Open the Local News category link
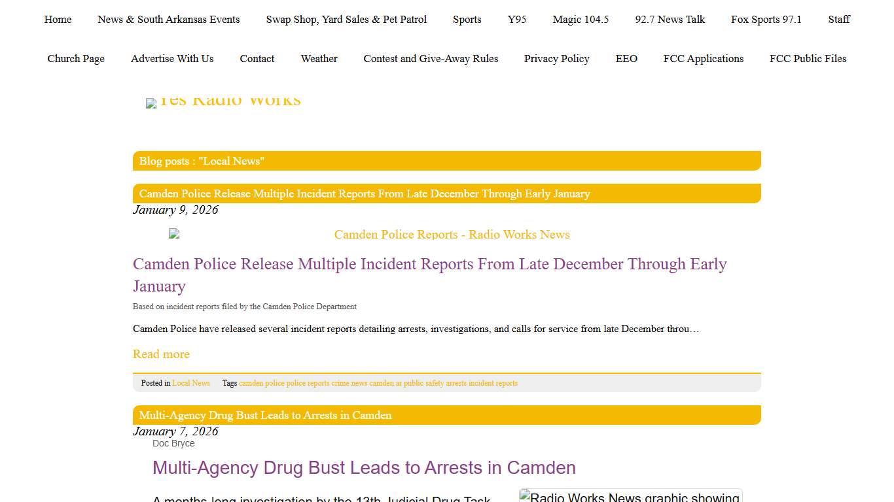The height and width of the screenshot is (502, 894). pyautogui.click(x=190, y=383)
